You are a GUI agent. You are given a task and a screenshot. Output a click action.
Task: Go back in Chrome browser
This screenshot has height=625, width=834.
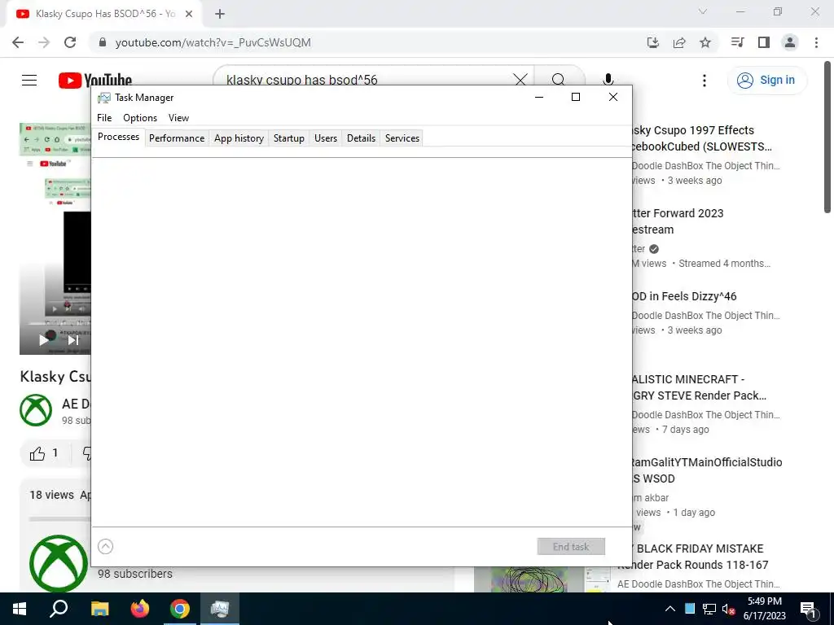[x=18, y=42]
